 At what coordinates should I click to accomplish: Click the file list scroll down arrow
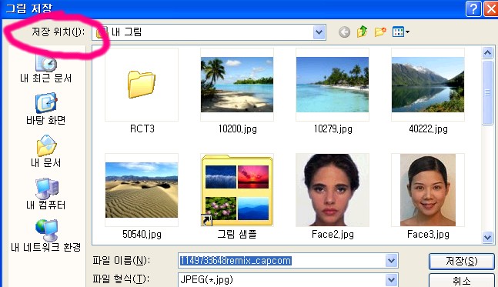(x=487, y=237)
